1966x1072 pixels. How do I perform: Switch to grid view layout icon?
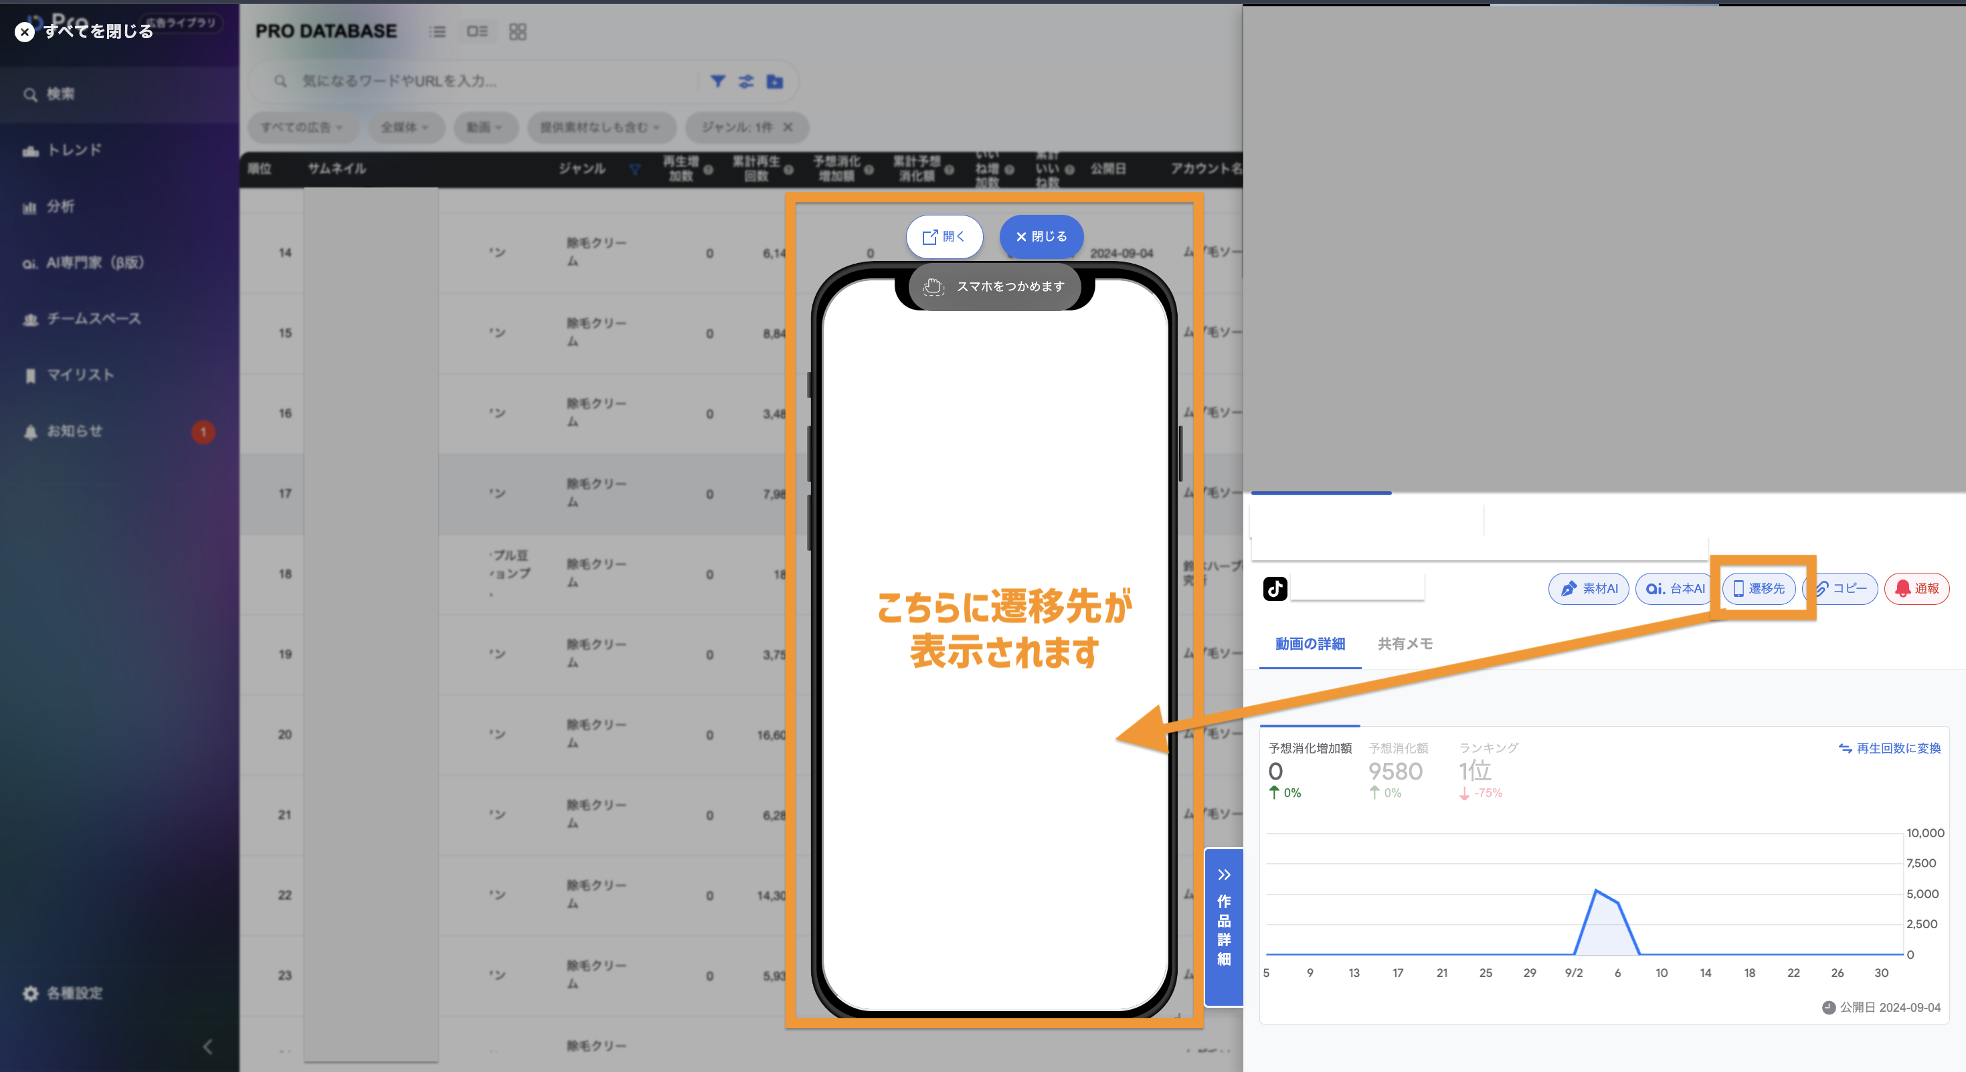tap(517, 31)
